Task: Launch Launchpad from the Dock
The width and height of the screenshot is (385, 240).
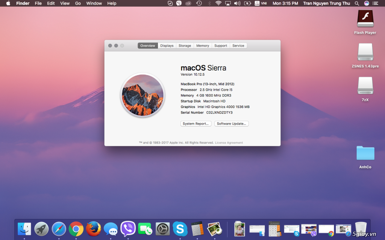Action: pos(41,229)
